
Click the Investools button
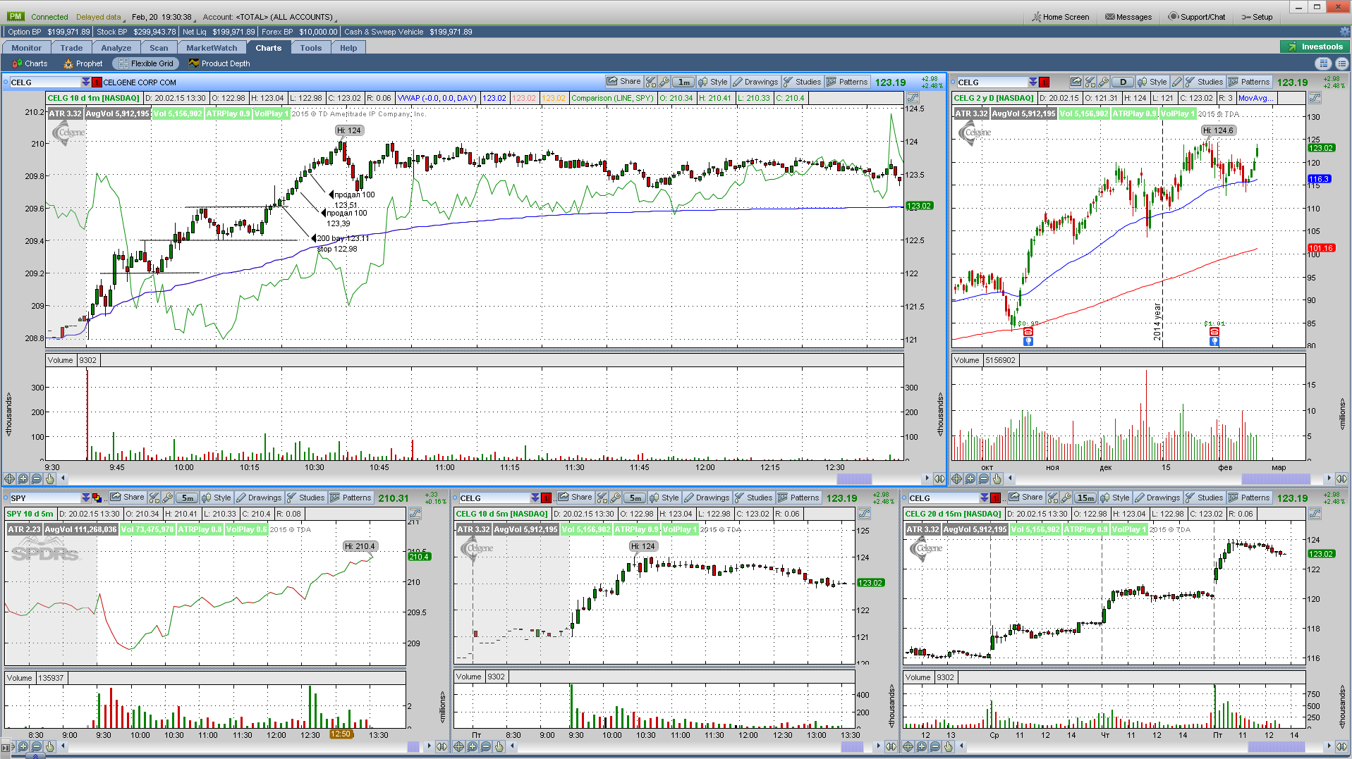[x=1315, y=47]
